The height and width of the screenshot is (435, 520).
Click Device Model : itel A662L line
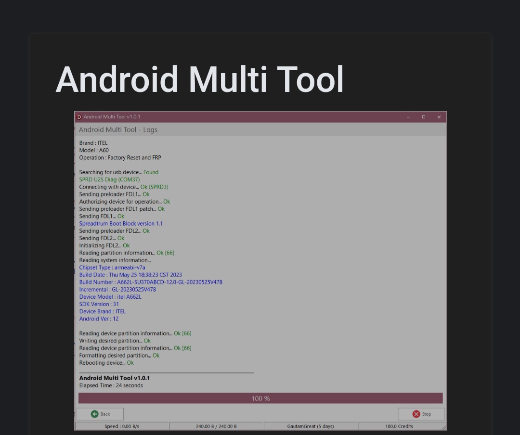110,296
